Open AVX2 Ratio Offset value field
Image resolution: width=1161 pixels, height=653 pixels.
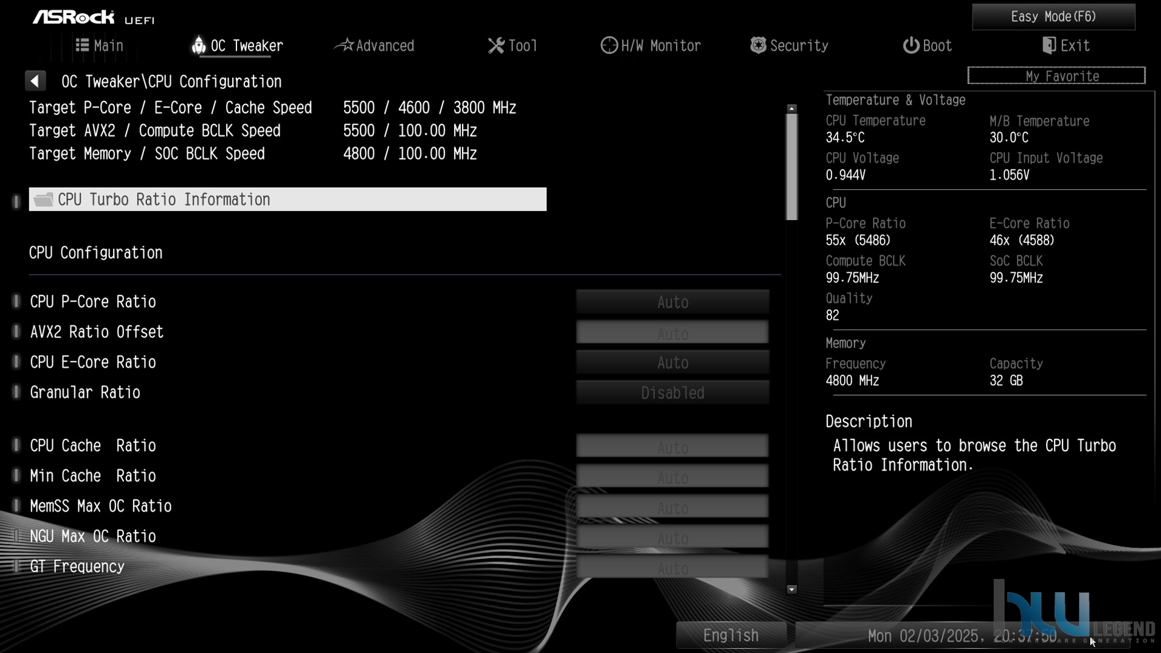tap(672, 333)
